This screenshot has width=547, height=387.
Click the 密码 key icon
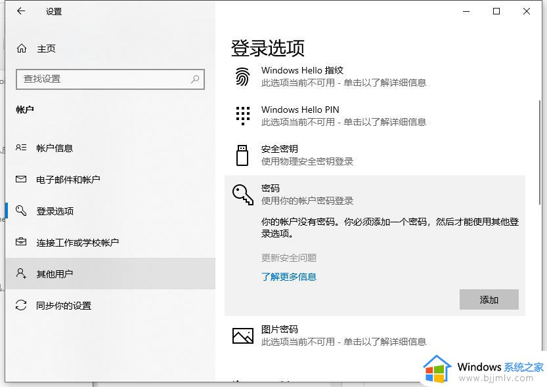[x=243, y=194]
